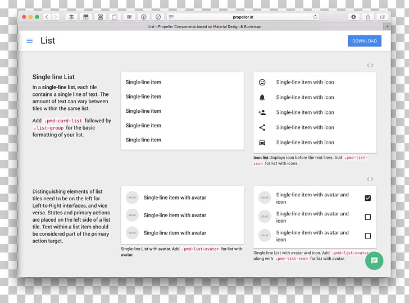Open the green chat bubble button

374,260
